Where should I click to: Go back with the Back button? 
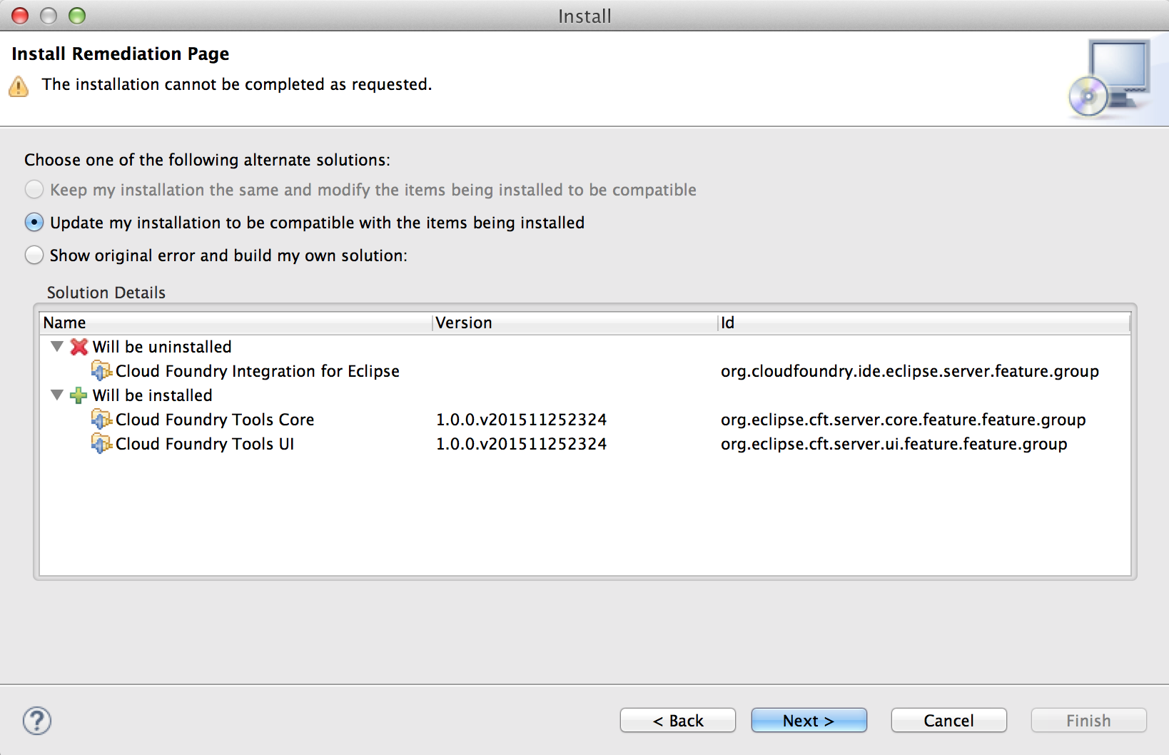678,721
